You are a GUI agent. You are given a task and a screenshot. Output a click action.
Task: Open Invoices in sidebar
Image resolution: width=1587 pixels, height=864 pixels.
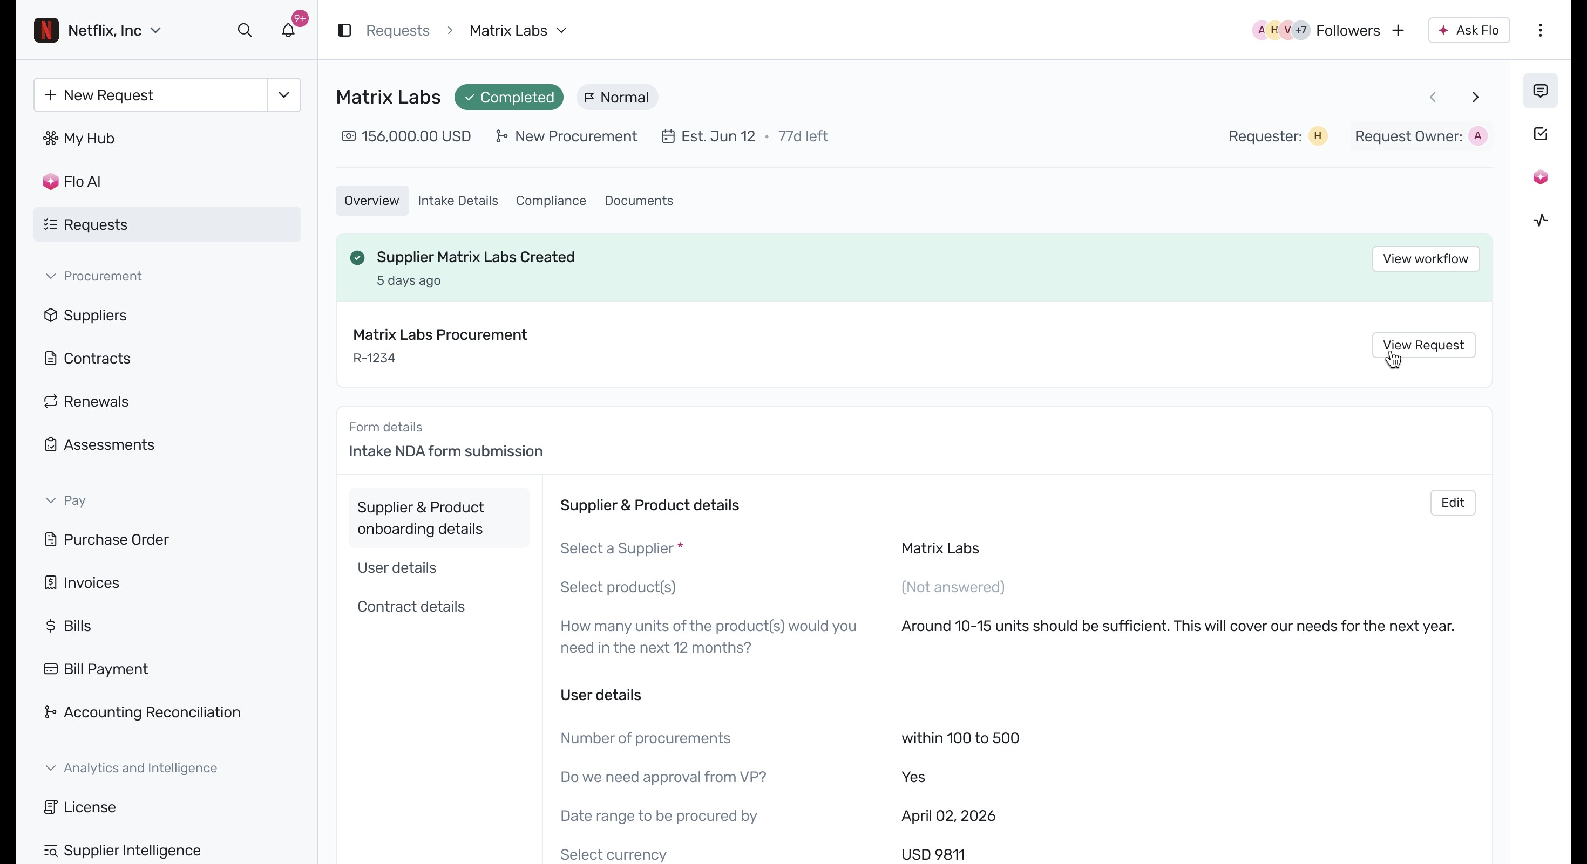167,583
